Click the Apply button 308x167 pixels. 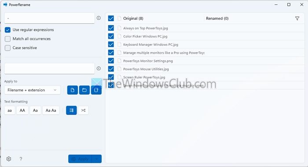pyautogui.click(x=80, y=159)
